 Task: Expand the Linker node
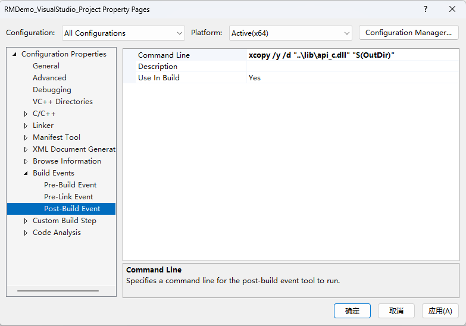[x=26, y=126]
